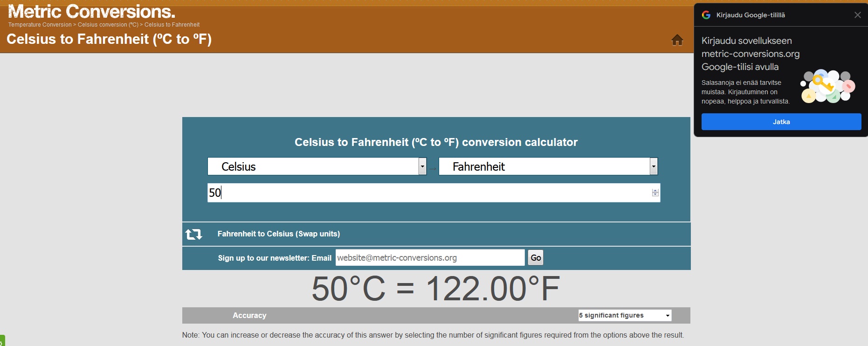Click the swap units arrows icon
The height and width of the screenshot is (346, 868).
[x=193, y=234]
